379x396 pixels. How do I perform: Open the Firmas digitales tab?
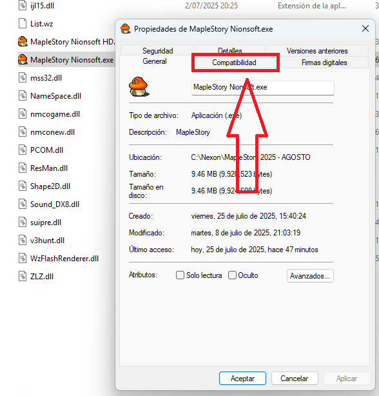tap(324, 63)
